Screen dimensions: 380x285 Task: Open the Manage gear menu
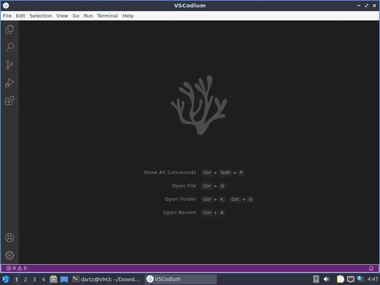click(x=9, y=255)
